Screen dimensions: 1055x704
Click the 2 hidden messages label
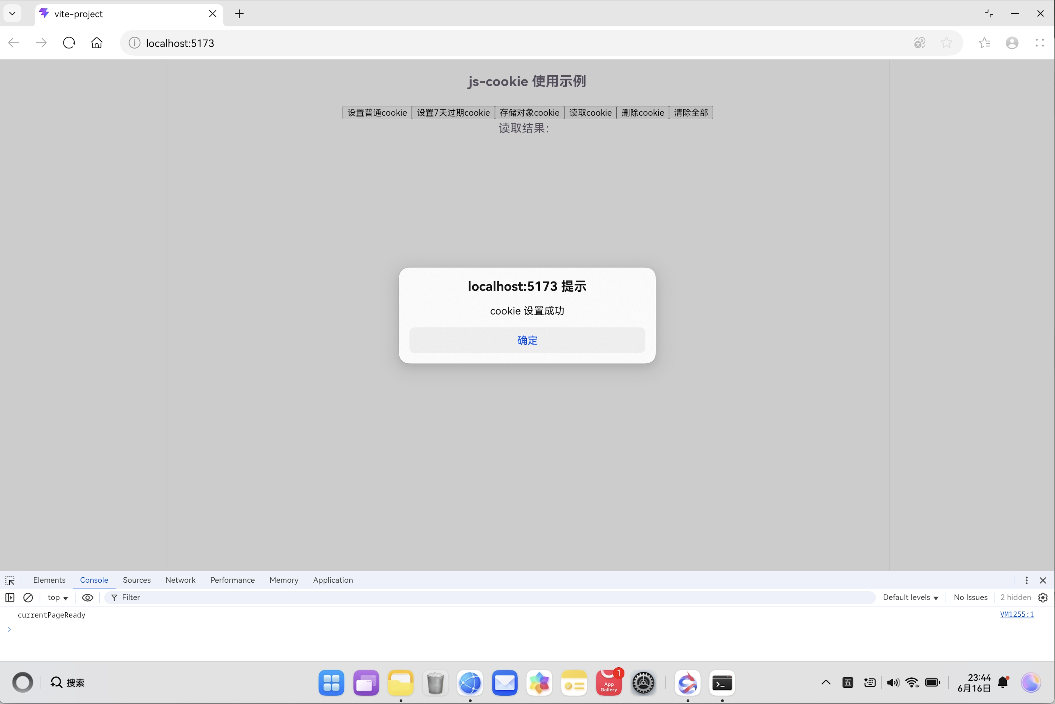pos(1015,597)
